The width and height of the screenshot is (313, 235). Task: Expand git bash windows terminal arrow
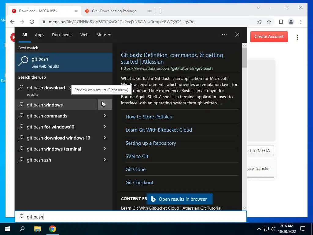click(x=105, y=149)
